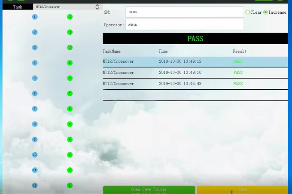This screenshot has height=194, width=292.
Task: Select the 13:46:48 test result row
Action: pyautogui.click(x=195, y=84)
